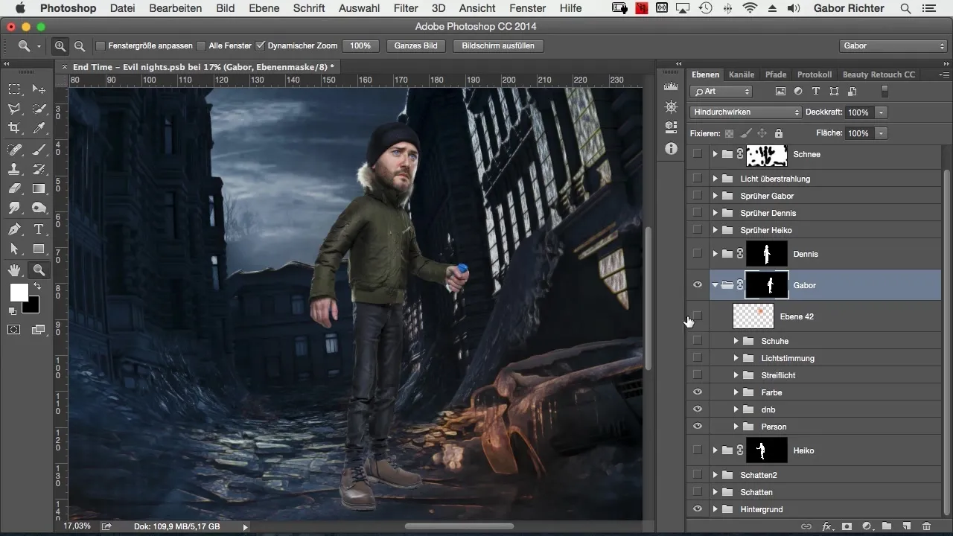Collapse the Gabor layer group
This screenshot has width=953, height=536.
tap(715, 285)
